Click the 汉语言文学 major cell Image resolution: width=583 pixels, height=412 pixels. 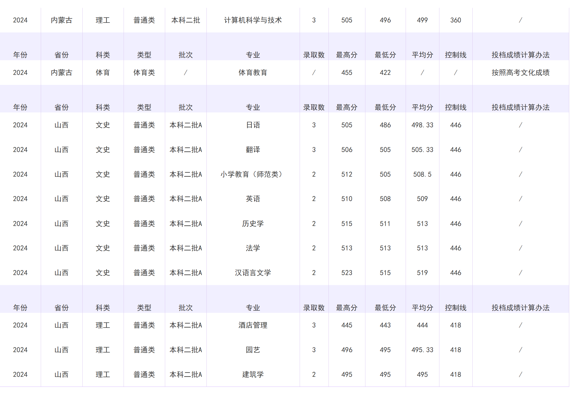coord(253,273)
